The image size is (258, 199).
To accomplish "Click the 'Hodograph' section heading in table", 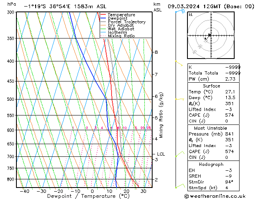I will click(x=211, y=165).
